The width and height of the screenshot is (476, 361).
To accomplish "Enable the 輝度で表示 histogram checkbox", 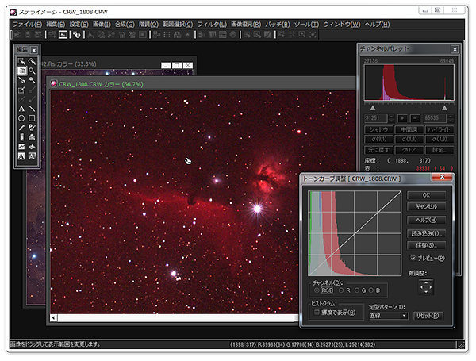I will point(317,313).
